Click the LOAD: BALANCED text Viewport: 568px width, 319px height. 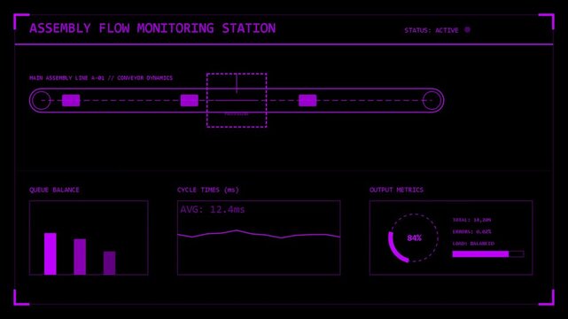(473, 244)
